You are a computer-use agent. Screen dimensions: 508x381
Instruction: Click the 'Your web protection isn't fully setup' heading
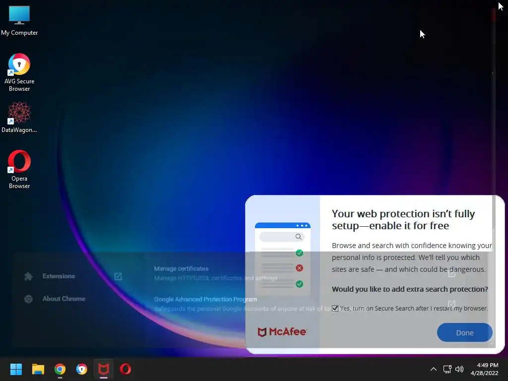click(403, 220)
